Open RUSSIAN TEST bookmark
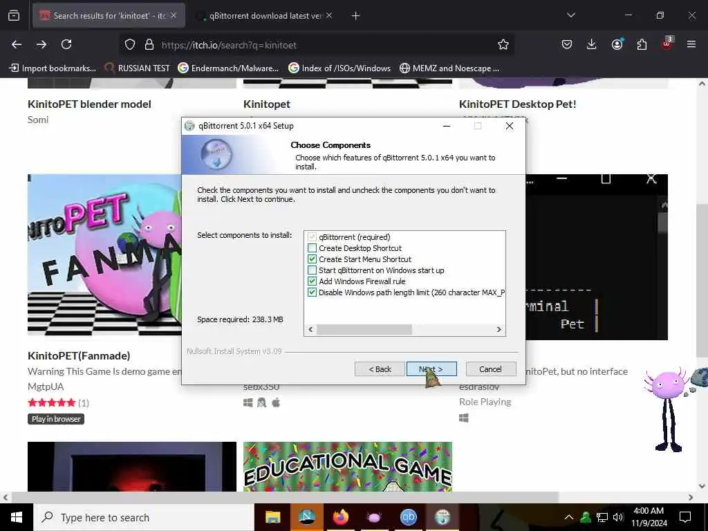Screen dimensions: 708x531 click(137, 68)
